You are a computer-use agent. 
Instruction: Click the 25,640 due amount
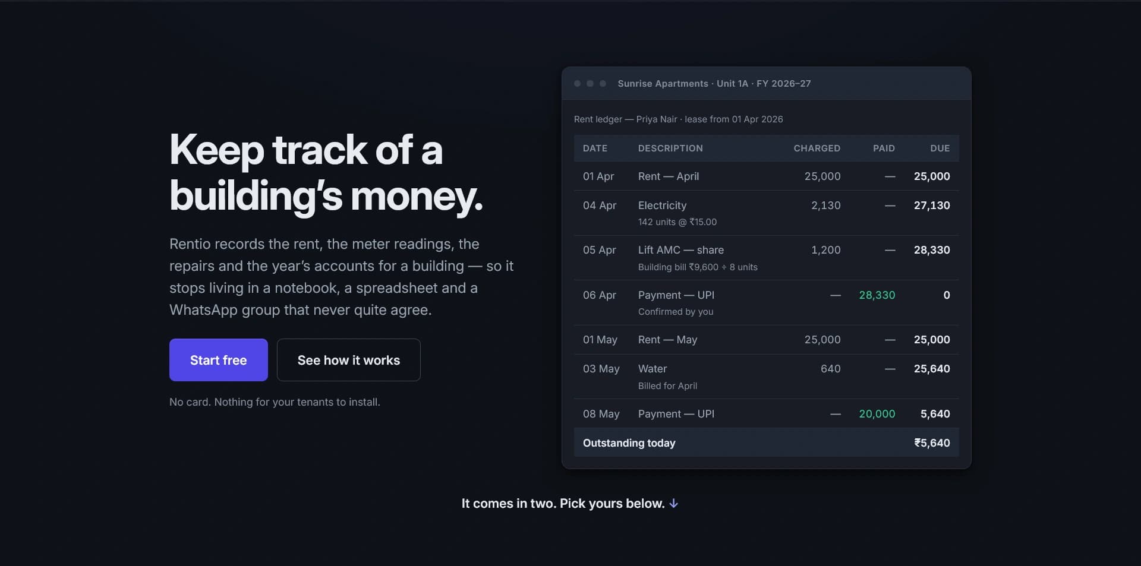pos(932,369)
